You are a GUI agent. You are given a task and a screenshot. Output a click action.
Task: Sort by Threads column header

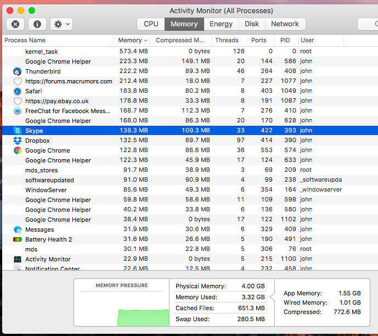(x=229, y=40)
